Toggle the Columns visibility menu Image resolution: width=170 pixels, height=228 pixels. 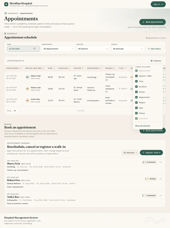(156, 61)
